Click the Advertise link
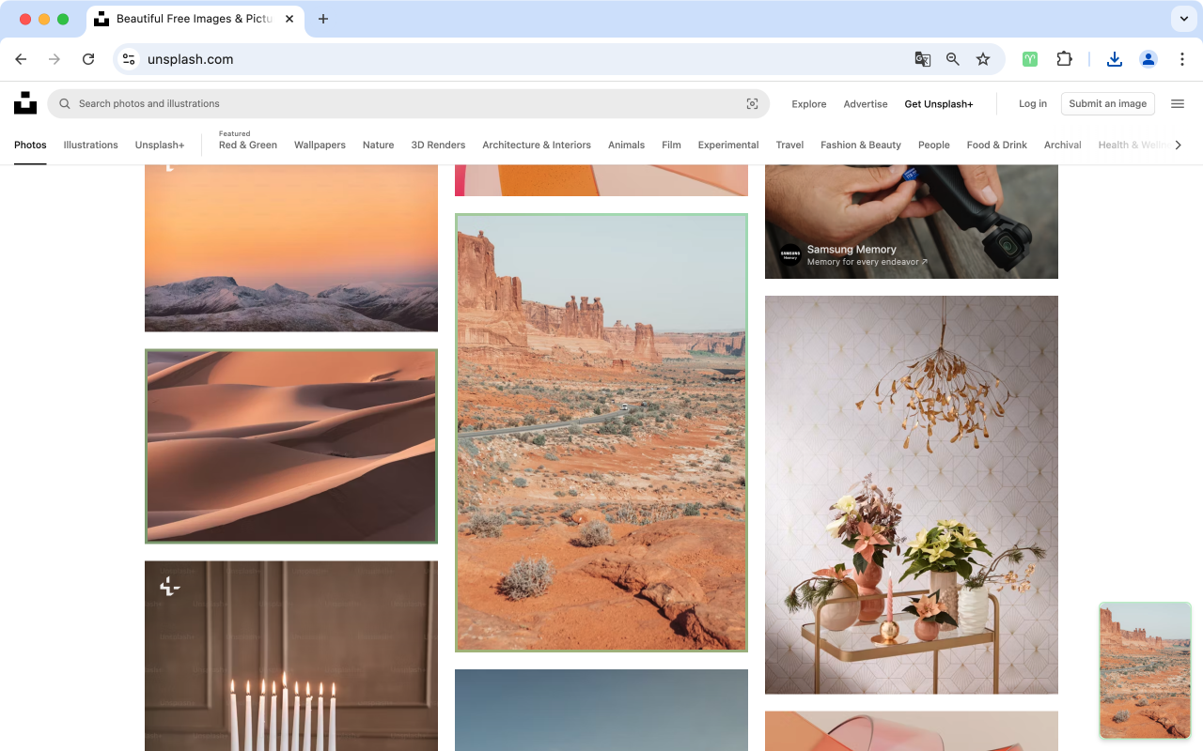 [866, 104]
